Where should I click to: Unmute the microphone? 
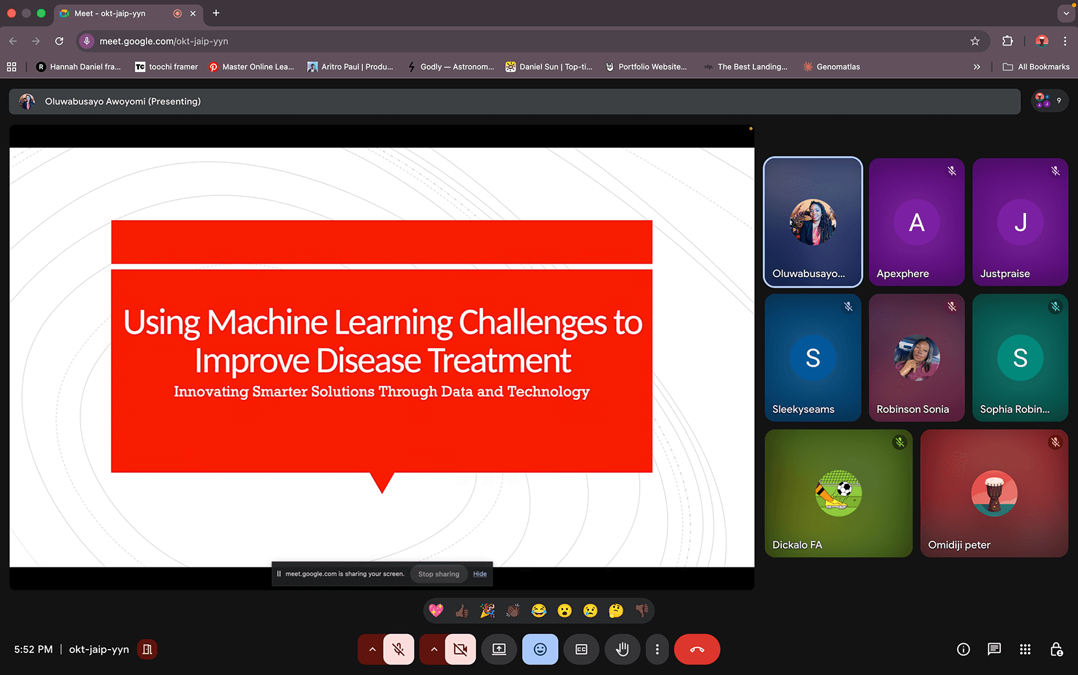(399, 649)
